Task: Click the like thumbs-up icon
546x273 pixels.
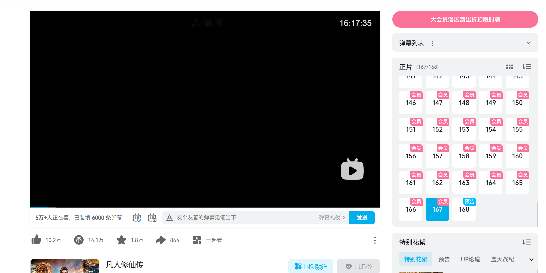Action: coord(36,240)
